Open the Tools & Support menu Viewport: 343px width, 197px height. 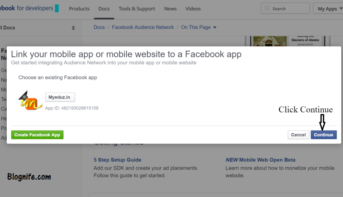[137, 9]
